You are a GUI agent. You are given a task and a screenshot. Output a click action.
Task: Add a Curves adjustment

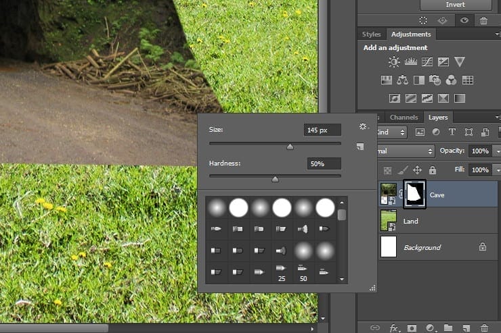click(x=427, y=61)
